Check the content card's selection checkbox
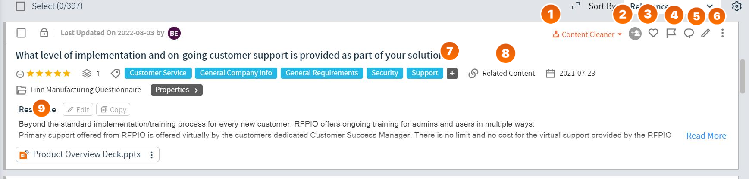Image resolution: width=749 pixels, height=179 pixels. (x=21, y=33)
